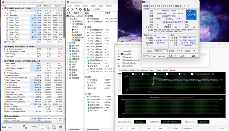The image size is (229, 131).
Task: Uncheck the Stress FPU checkbox
Action: 122,54
